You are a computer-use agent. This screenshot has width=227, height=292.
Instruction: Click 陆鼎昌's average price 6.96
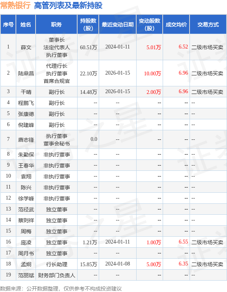[x=183, y=73]
